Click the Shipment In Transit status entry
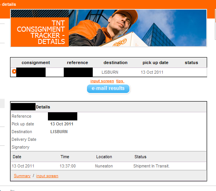216x191 pixels. [x=151, y=166]
